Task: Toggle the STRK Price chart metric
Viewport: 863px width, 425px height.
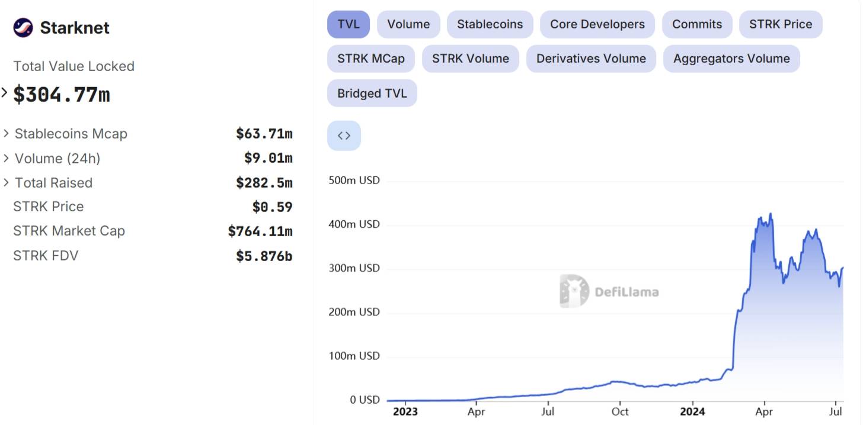Action: (781, 24)
